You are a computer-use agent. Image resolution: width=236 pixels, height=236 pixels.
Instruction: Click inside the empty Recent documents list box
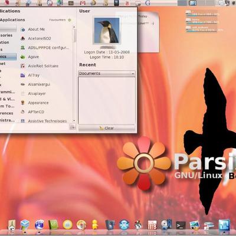(107, 100)
